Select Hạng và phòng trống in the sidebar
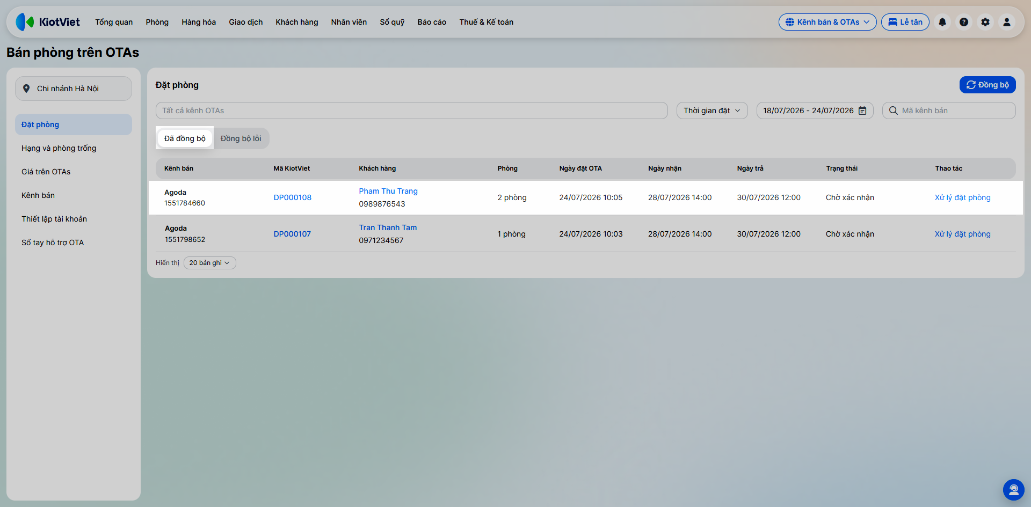The image size is (1031, 507). [x=74, y=148]
